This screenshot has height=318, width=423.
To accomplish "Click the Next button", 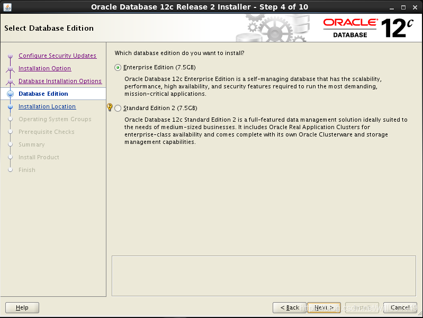I will coord(323,307).
